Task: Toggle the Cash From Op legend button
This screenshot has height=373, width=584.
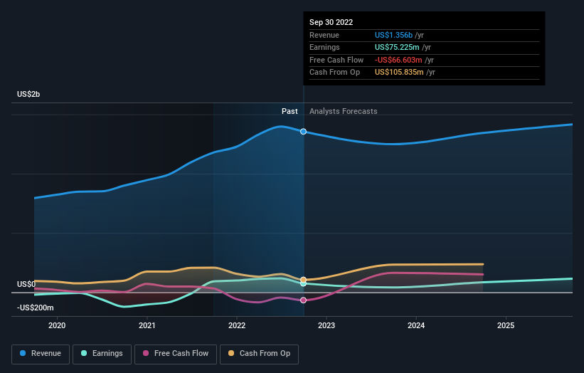Action: tap(259, 354)
